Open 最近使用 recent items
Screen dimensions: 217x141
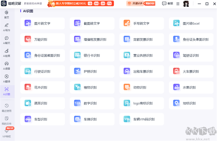[x=7, y=108]
